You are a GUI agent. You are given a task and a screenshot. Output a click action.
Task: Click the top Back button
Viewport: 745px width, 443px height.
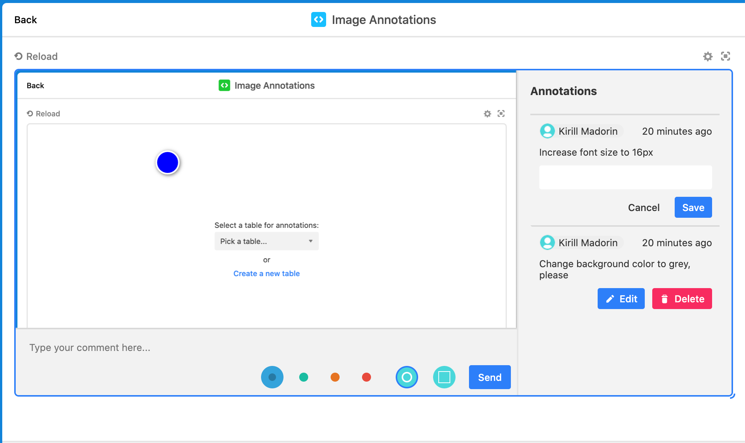click(x=25, y=20)
